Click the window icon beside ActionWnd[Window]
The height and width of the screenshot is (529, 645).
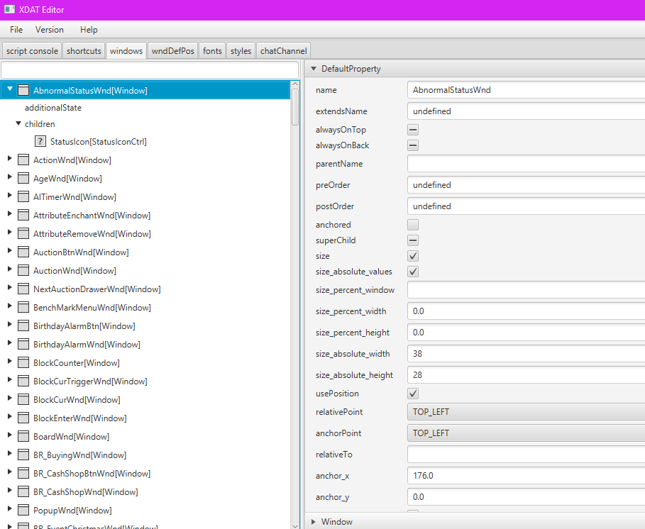coord(23,160)
